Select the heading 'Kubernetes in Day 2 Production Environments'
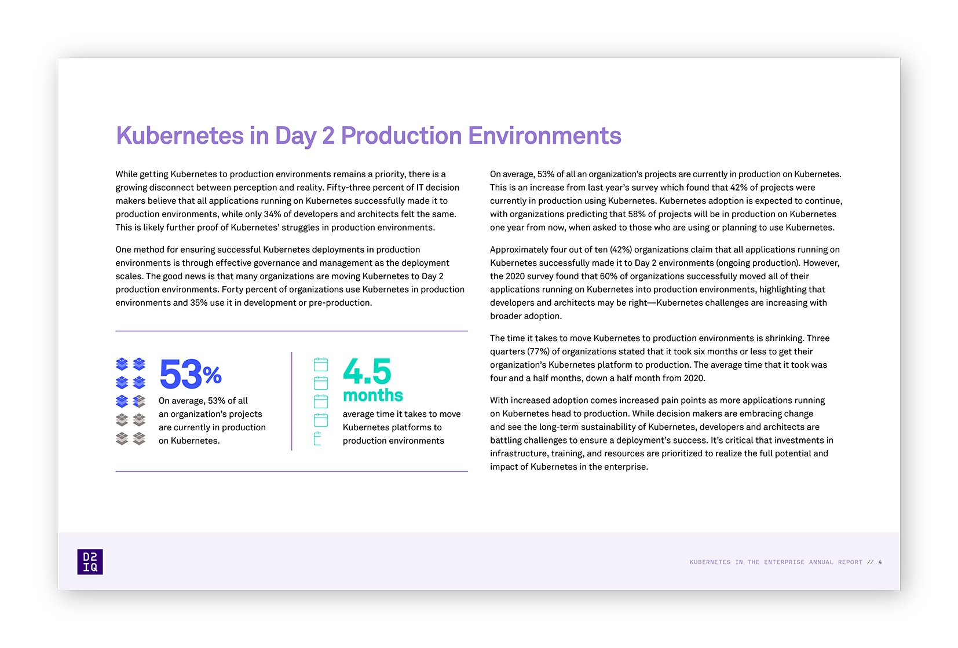Screen dimensions: 958x648 click(x=368, y=136)
